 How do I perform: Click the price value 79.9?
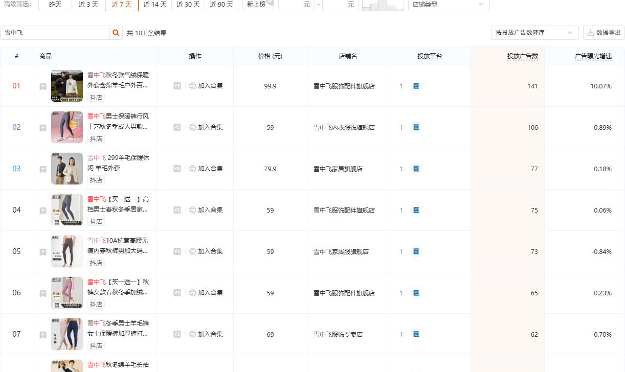(x=270, y=169)
